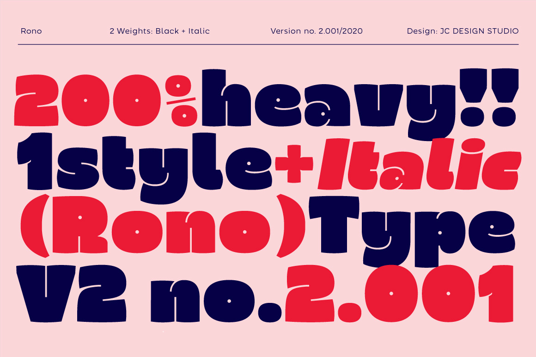The image size is (536, 357).
Task: Click the "Design: JC DESIGN STUDIO" credit
Action: [463, 31]
